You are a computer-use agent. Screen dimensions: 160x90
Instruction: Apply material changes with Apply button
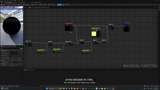tap(9, 5)
